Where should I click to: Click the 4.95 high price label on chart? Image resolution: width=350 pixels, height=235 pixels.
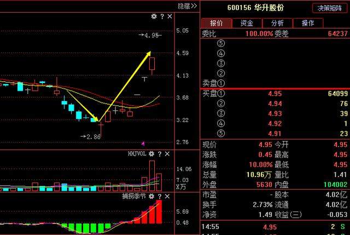point(151,35)
